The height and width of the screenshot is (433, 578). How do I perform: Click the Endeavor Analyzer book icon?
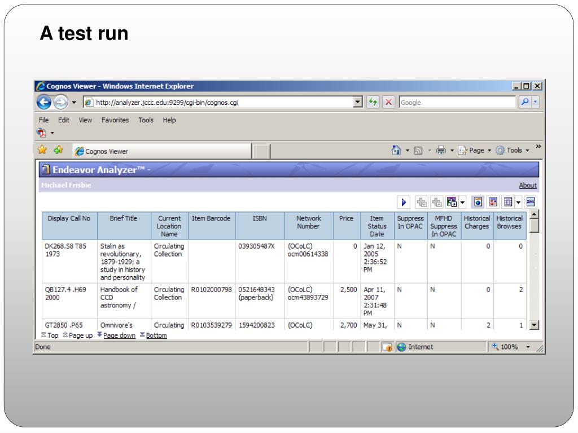[x=46, y=169]
